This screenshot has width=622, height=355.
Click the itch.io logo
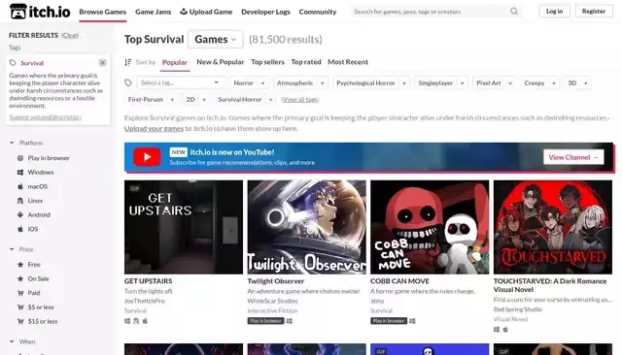40,12
